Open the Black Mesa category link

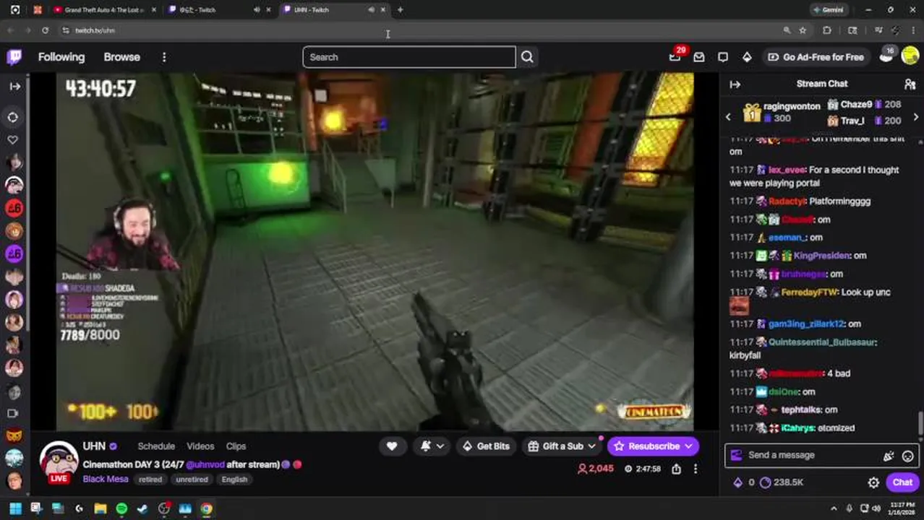(106, 479)
